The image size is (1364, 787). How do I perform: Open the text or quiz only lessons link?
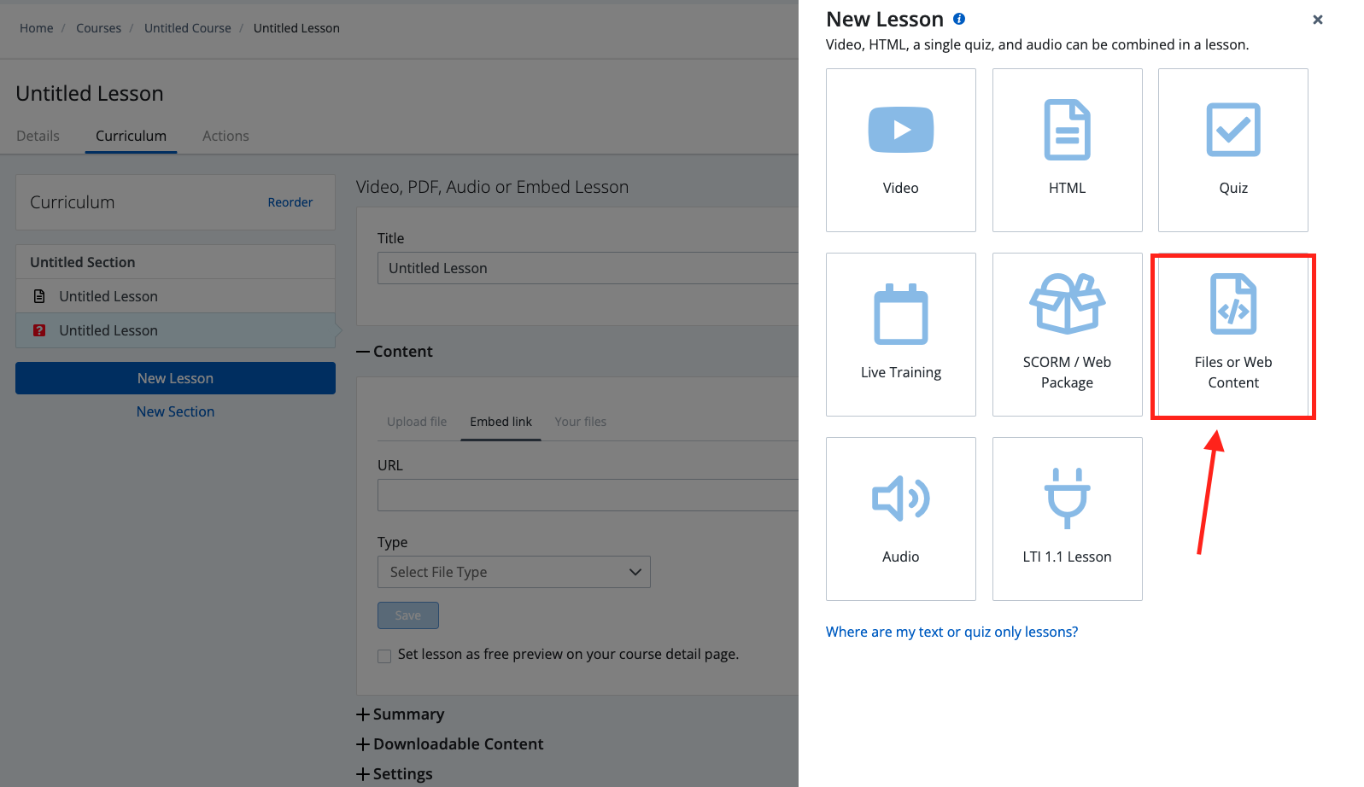[x=951, y=632]
